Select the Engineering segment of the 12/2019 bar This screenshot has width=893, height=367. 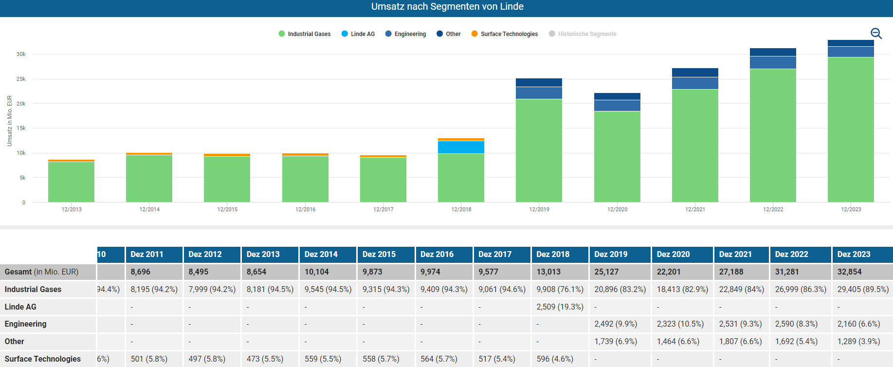[539, 93]
